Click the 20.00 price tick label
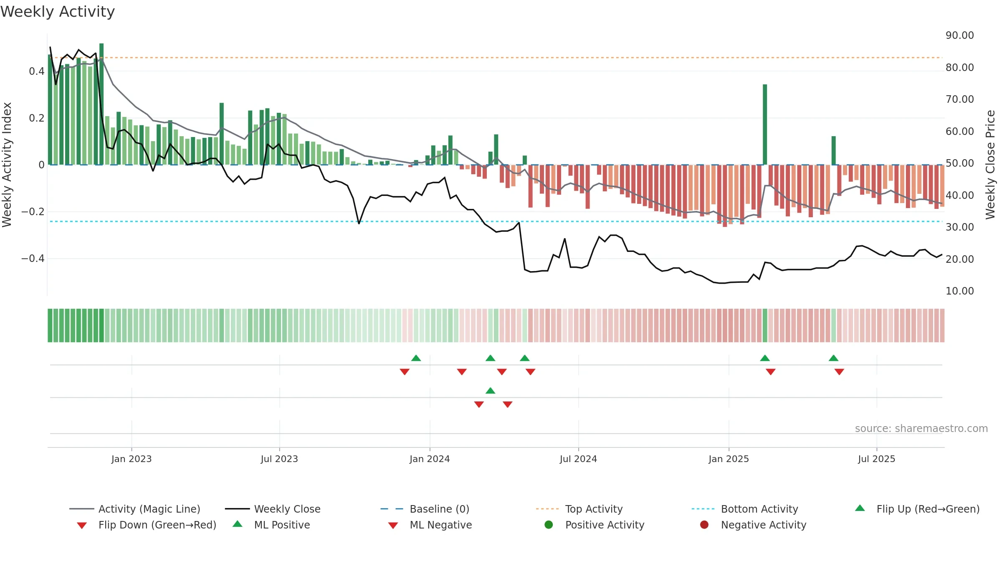Viewport: 1002px width, 564px height. coord(960,259)
